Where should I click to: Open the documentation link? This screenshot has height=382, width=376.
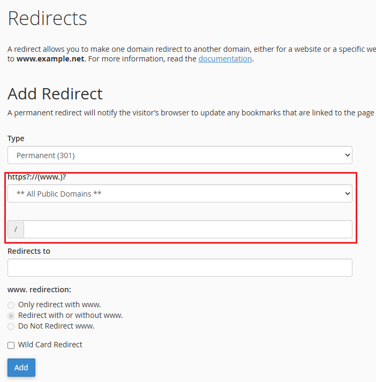225,59
